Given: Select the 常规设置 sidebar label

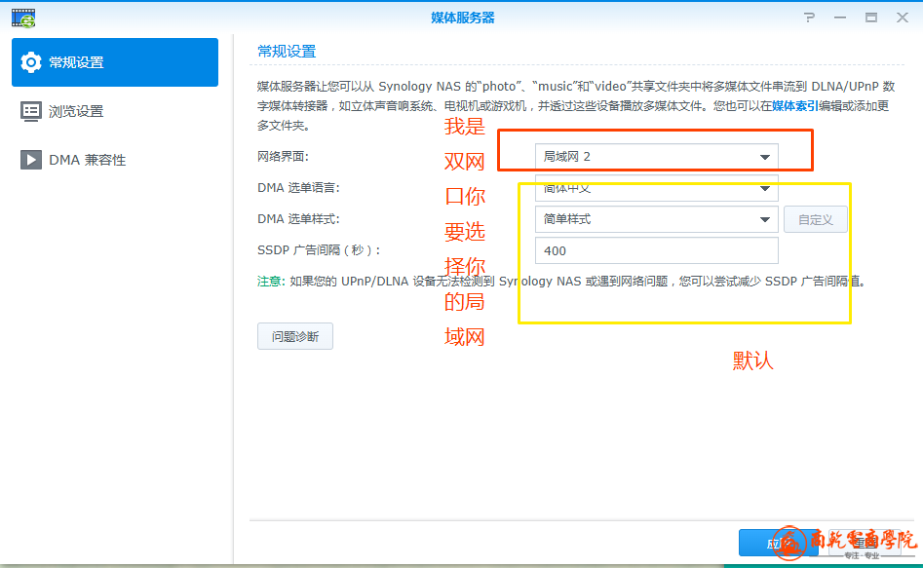Looking at the screenshot, I should [76, 62].
